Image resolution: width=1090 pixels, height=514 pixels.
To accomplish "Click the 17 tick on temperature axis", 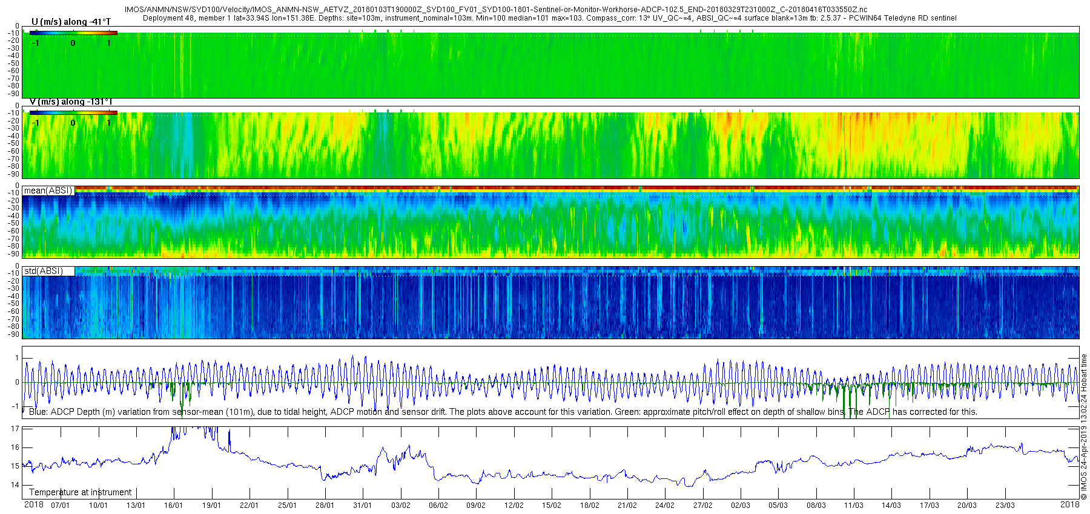I will (x=16, y=429).
